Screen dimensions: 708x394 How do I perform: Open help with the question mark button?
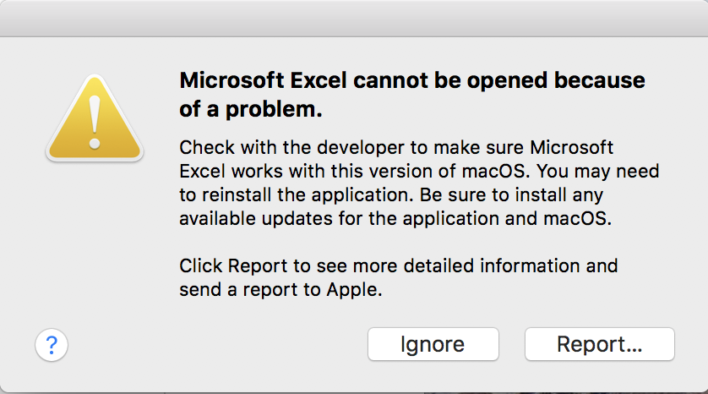click(52, 345)
